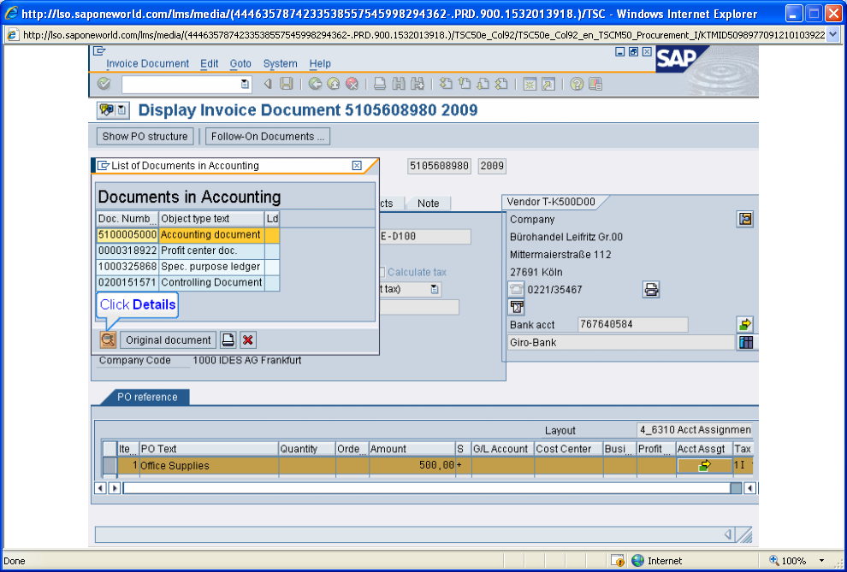Select the Profit center doc. row
Screen dimensions: 847x572
point(188,251)
